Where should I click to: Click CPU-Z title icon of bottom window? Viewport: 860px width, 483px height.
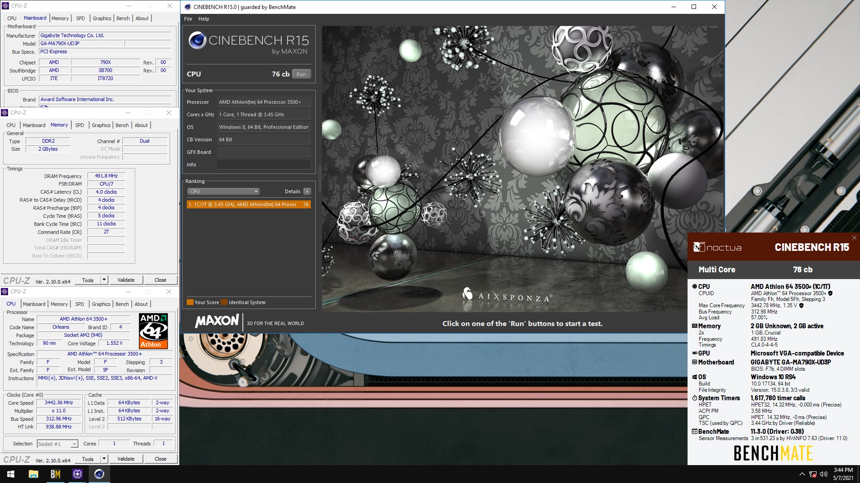pos(5,292)
